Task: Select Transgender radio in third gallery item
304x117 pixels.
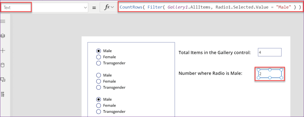Action: [99, 112]
